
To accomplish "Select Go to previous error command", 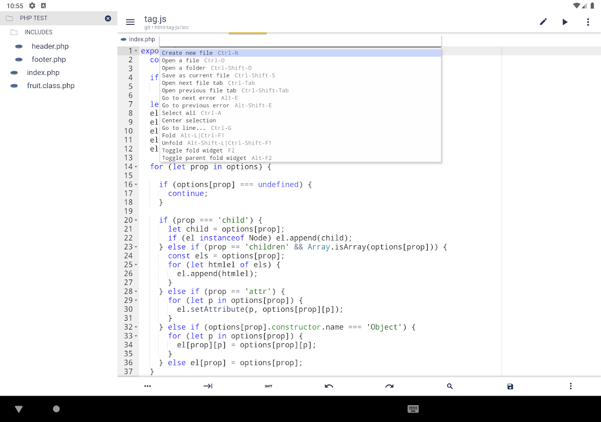I will click(x=300, y=105).
